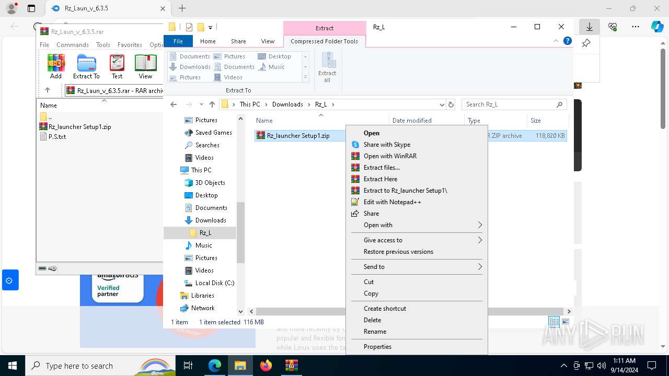Open WinRAR from the taskbar

(x=292, y=366)
